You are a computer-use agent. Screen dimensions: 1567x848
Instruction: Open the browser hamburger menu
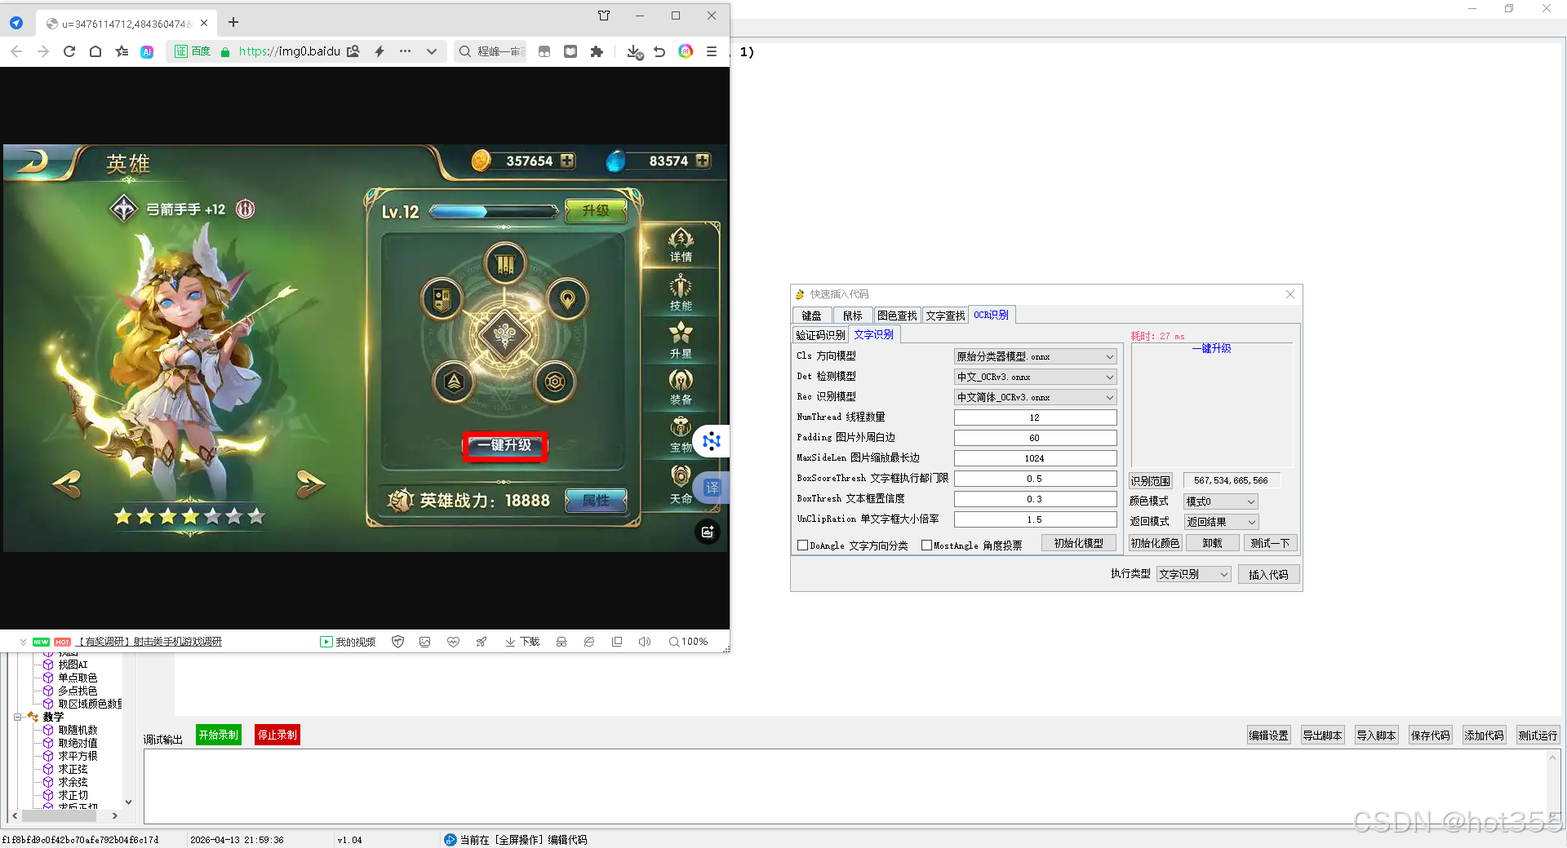[x=712, y=51]
